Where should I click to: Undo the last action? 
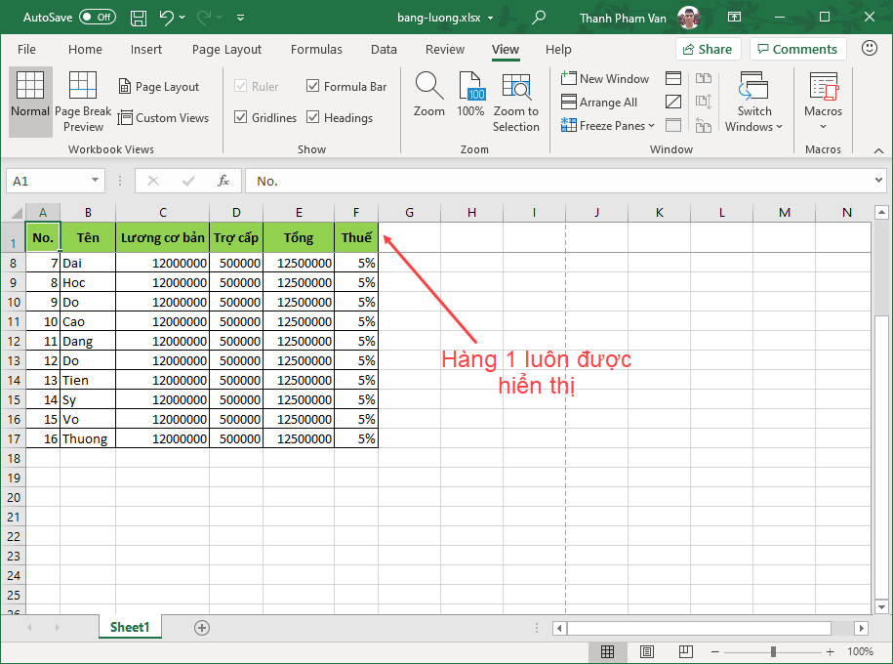(166, 18)
